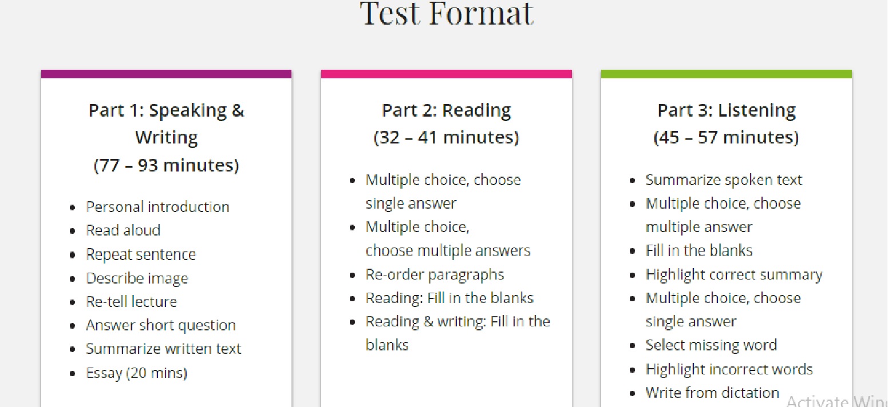Select Re-order paragraphs in Reading card

pyautogui.click(x=435, y=274)
